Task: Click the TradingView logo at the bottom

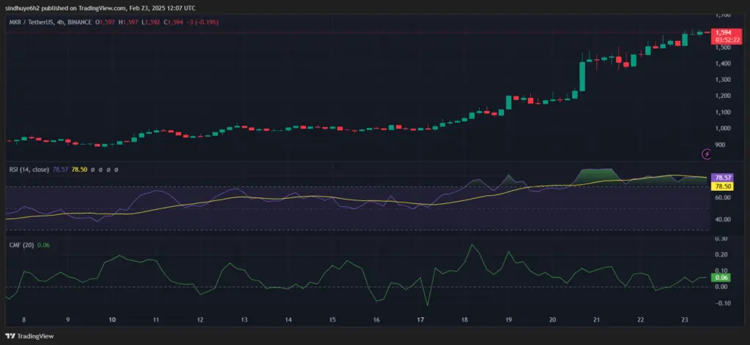Action: [x=29, y=336]
